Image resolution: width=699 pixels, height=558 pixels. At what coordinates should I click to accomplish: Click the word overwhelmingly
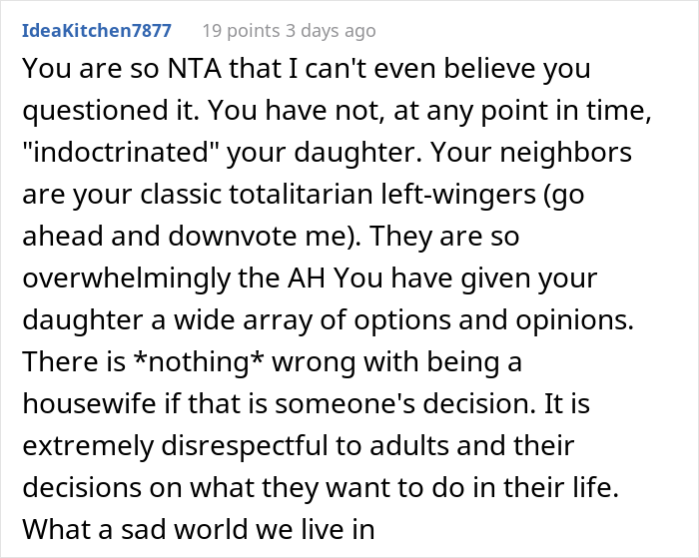pos(126,279)
